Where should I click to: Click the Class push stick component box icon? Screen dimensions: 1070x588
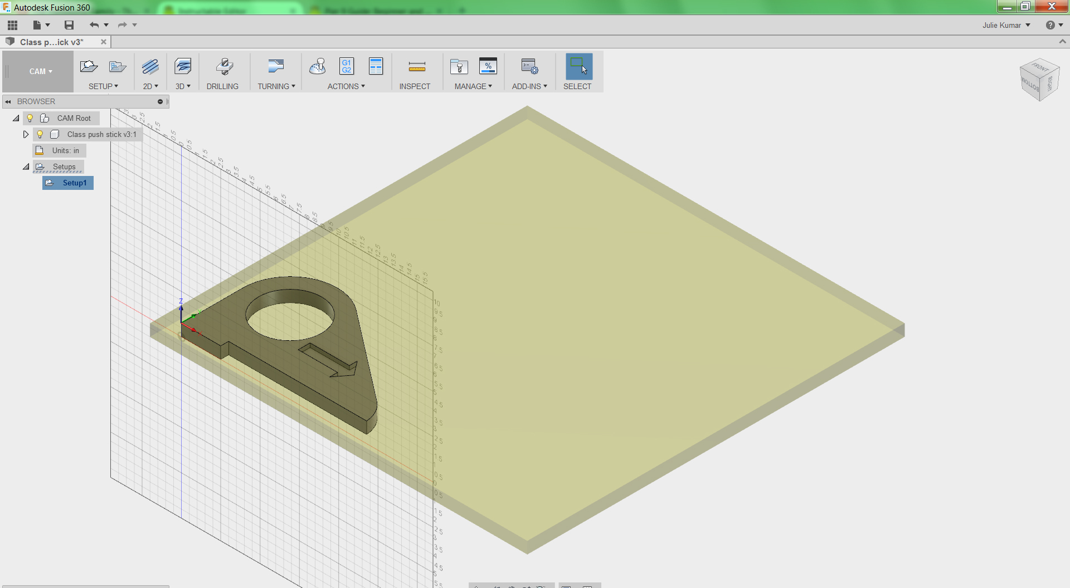(55, 134)
